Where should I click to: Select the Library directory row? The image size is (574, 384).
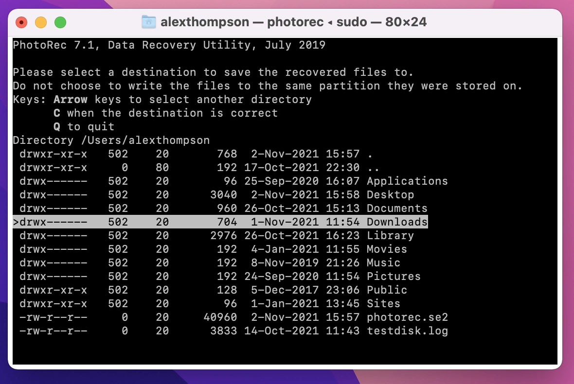tap(217, 236)
